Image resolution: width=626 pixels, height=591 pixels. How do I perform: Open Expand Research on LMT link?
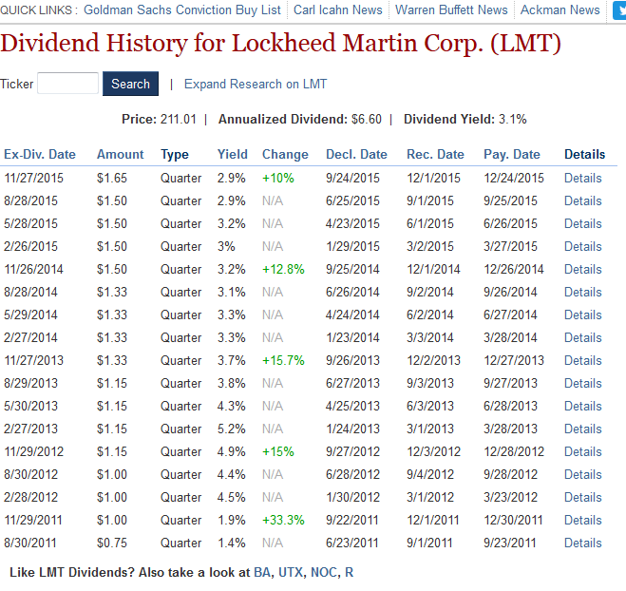[x=256, y=84]
